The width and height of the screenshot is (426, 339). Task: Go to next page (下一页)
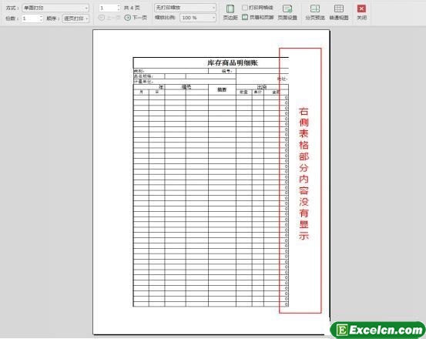(136, 18)
